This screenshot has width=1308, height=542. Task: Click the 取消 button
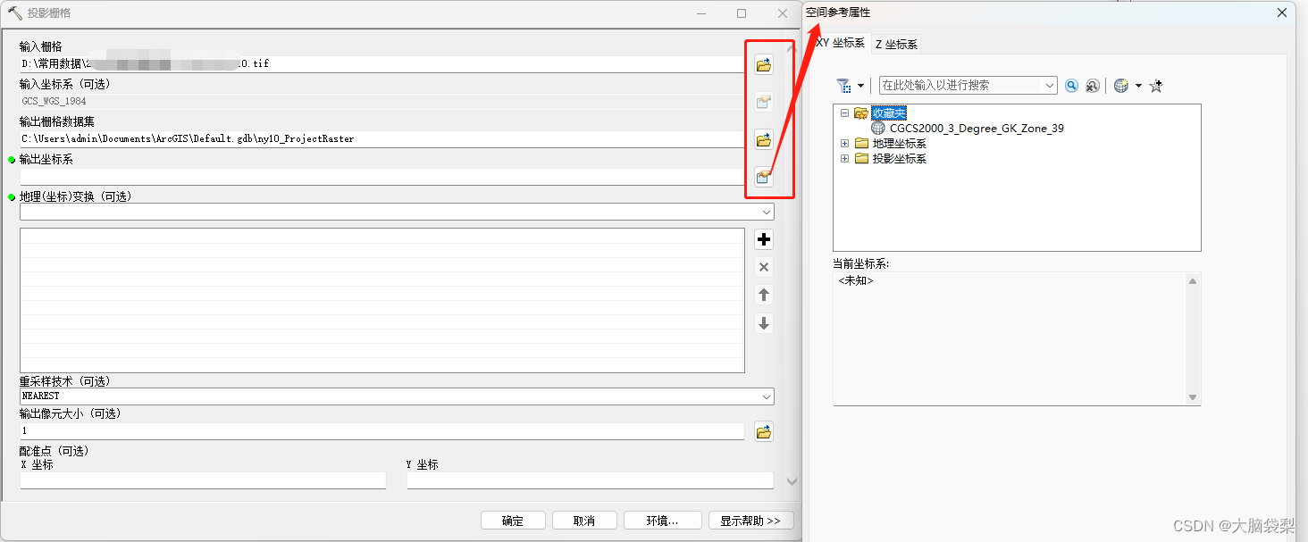[584, 521]
